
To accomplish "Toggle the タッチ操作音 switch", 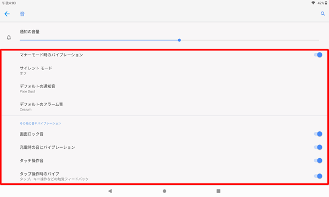I will pyautogui.click(x=318, y=160).
